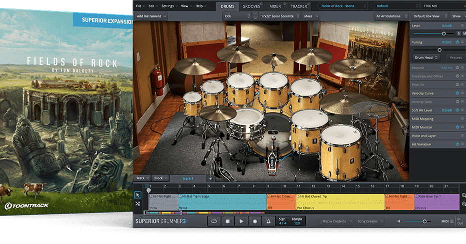Image resolution: width=466 pixels, height=244 pixels.
Task: Select the arrow pointer tool in the track editor
Action: [137, 194]
